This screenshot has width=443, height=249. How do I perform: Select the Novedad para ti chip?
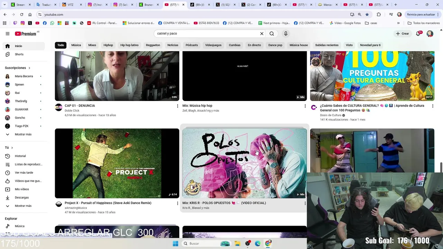pos(370,45)
